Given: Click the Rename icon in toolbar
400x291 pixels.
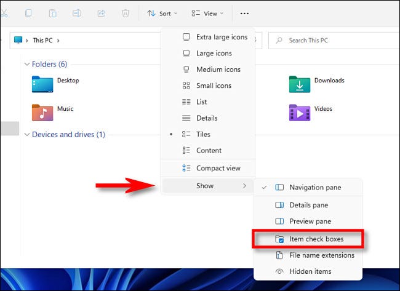Looking at the screenshot, I should click(77, 13).
